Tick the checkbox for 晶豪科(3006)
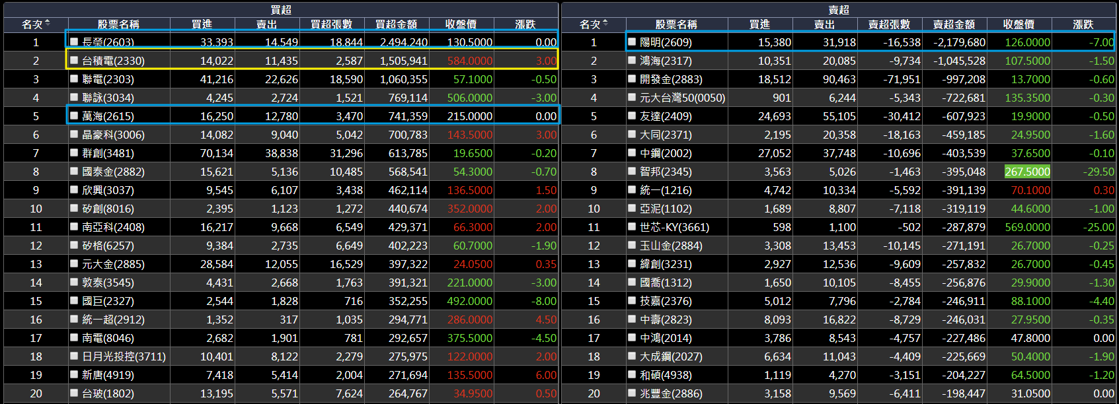This screenshot has height=404, width=1119. tap(75, 134)
